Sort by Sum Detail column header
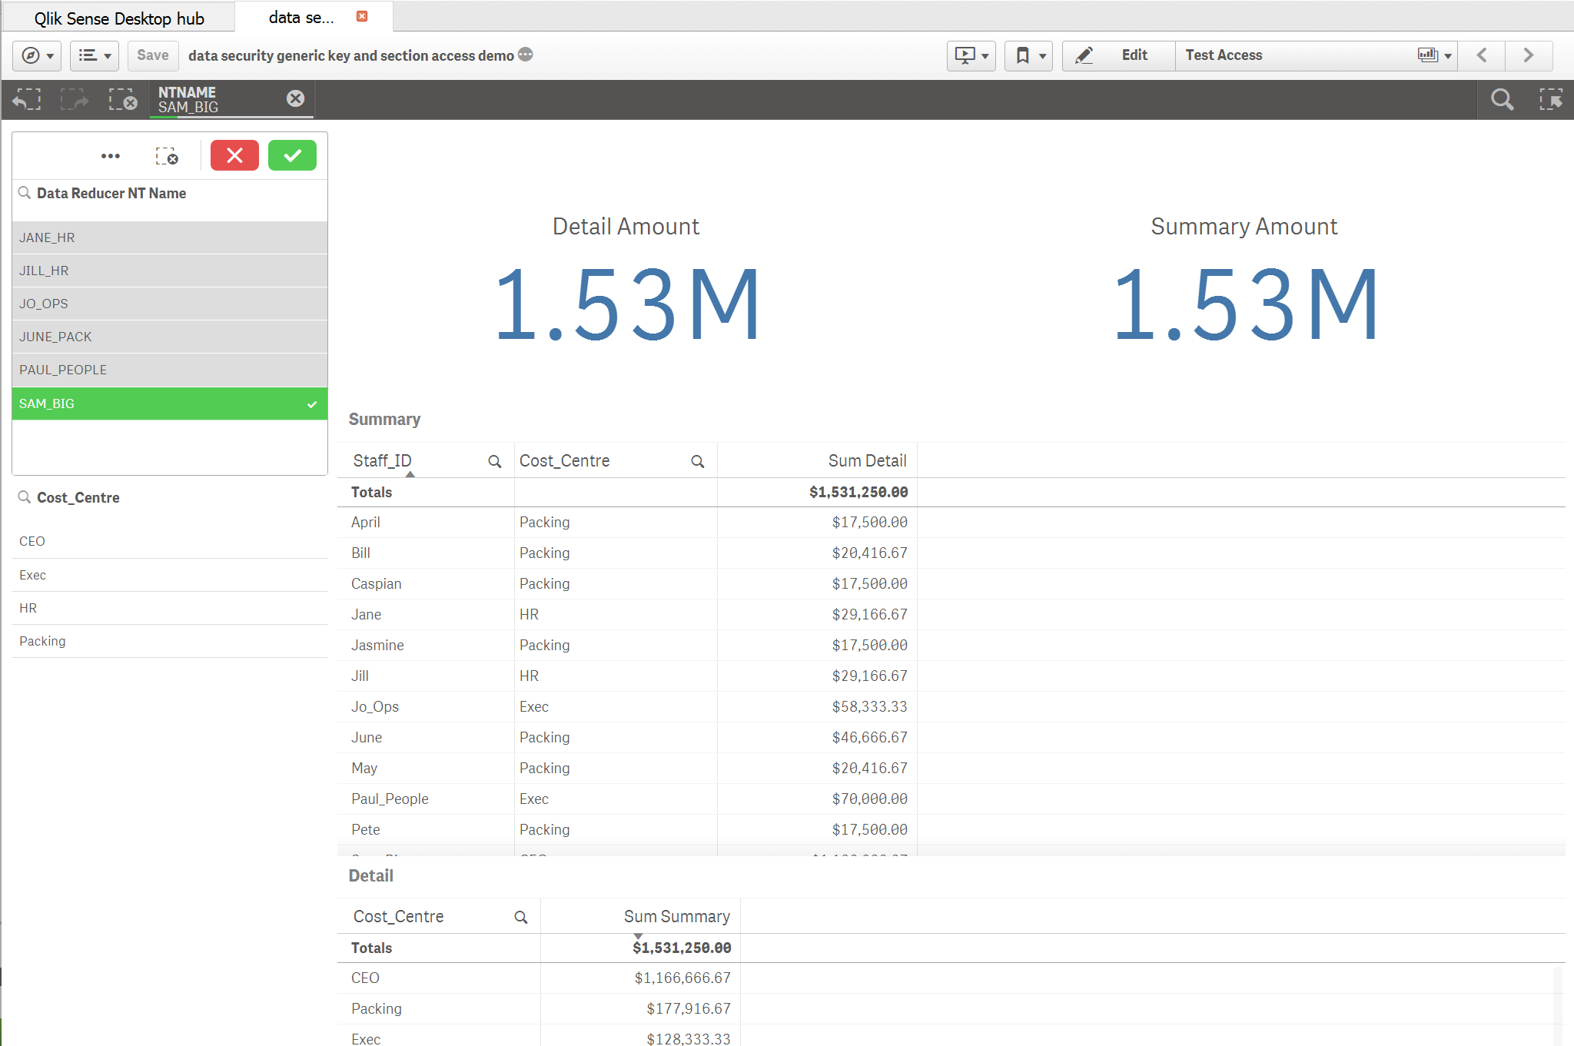The image size is (1574, 1046). click(x=867, y=460)
